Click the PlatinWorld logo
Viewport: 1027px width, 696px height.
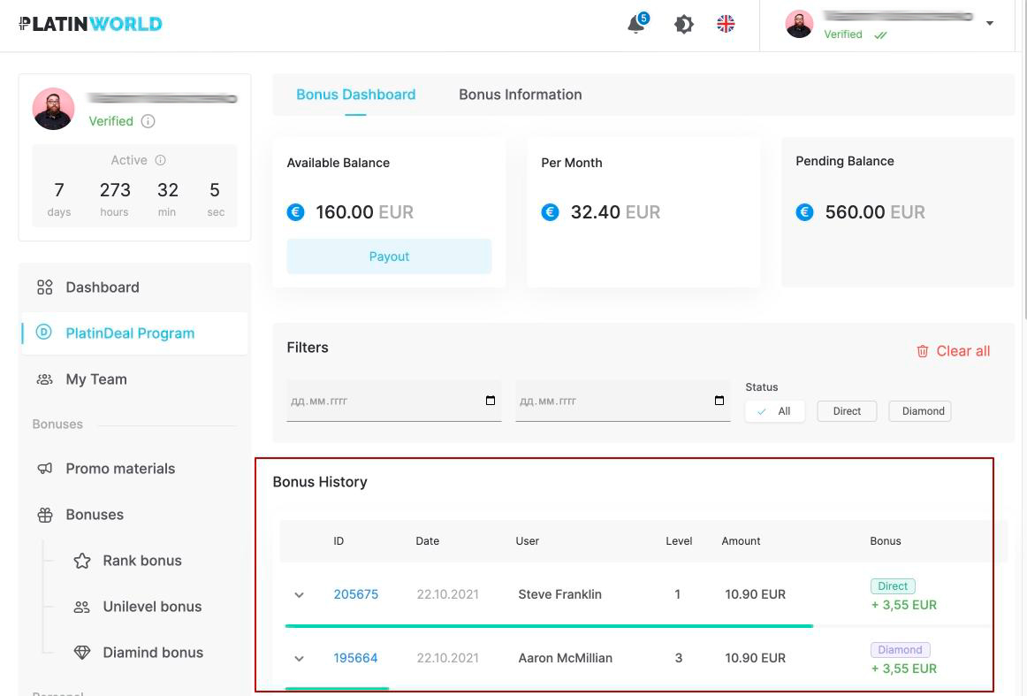[90, 24]
